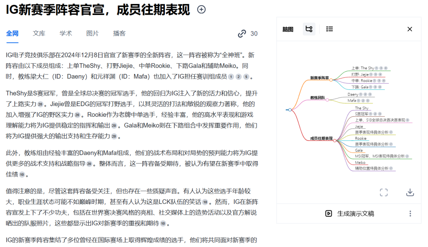Open citation 20 after IG的野区实力
Screen dimensions: 428x247
tap(77, 115)
